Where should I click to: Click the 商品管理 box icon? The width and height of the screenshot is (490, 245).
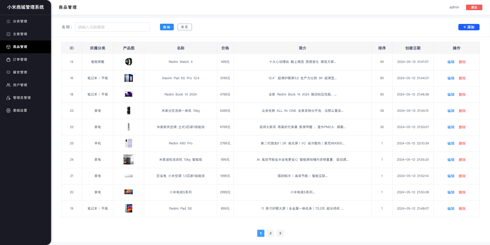[8, 47]
